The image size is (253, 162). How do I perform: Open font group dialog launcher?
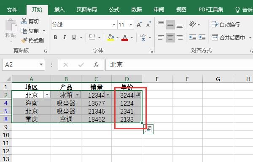coord(151,51)
